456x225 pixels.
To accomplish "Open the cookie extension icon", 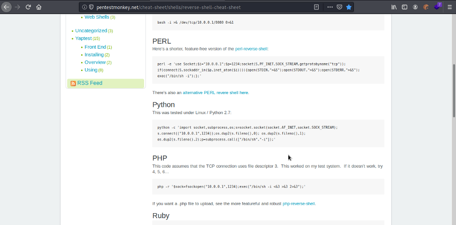I will (x=426, y=7).
